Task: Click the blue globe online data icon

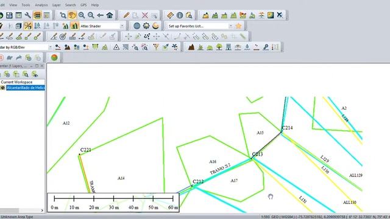Action: [x=136, y=26]
